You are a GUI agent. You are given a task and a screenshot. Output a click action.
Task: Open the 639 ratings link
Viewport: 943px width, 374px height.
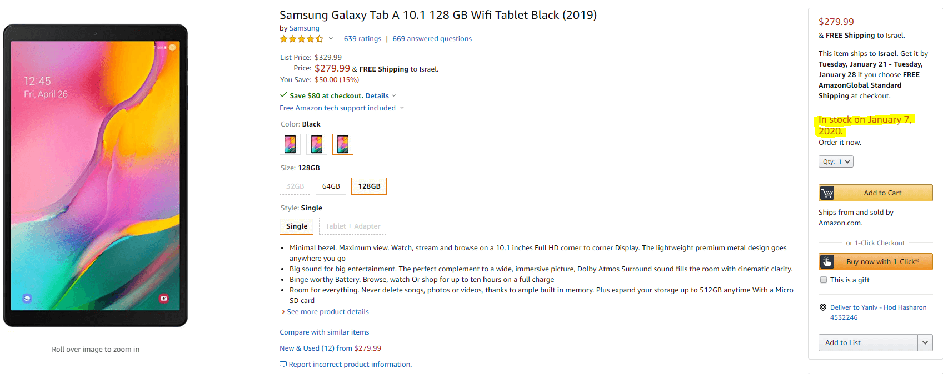[362, 39]
